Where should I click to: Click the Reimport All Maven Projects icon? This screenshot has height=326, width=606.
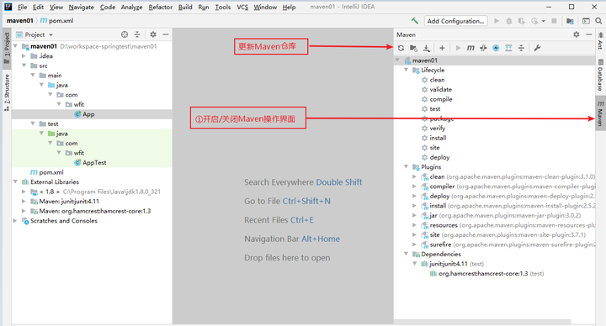coord(401,48)
